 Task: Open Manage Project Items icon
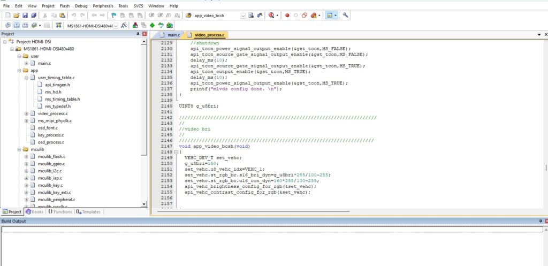(135, 25)
